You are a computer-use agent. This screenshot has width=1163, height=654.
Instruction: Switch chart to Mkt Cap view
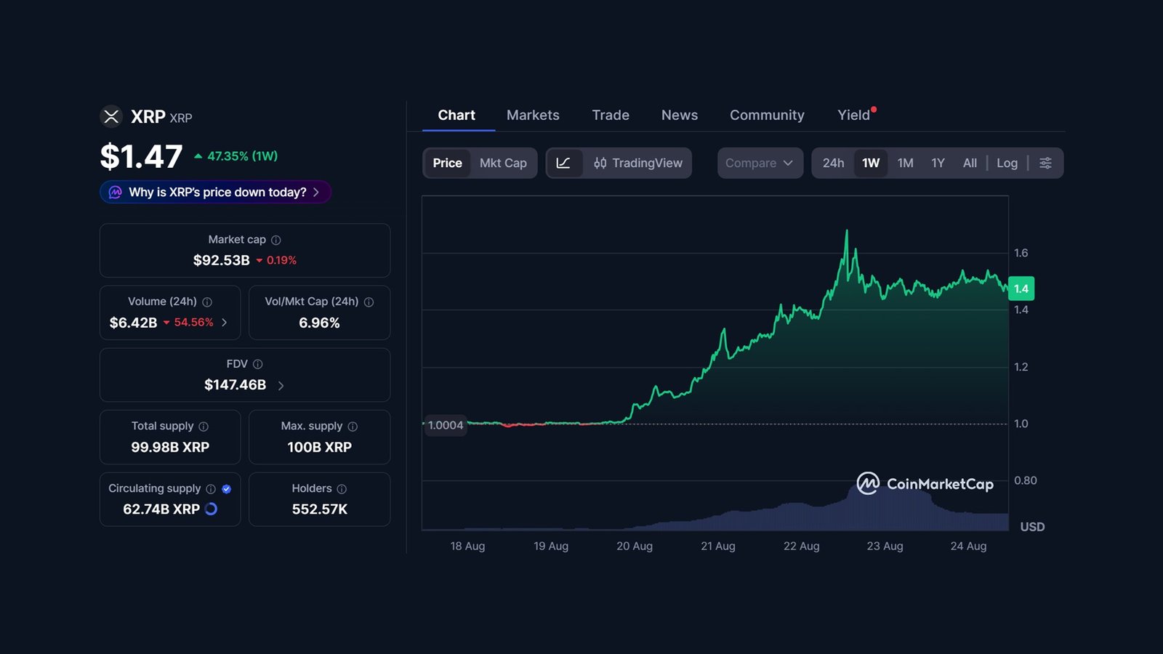(x=503, y=163)
